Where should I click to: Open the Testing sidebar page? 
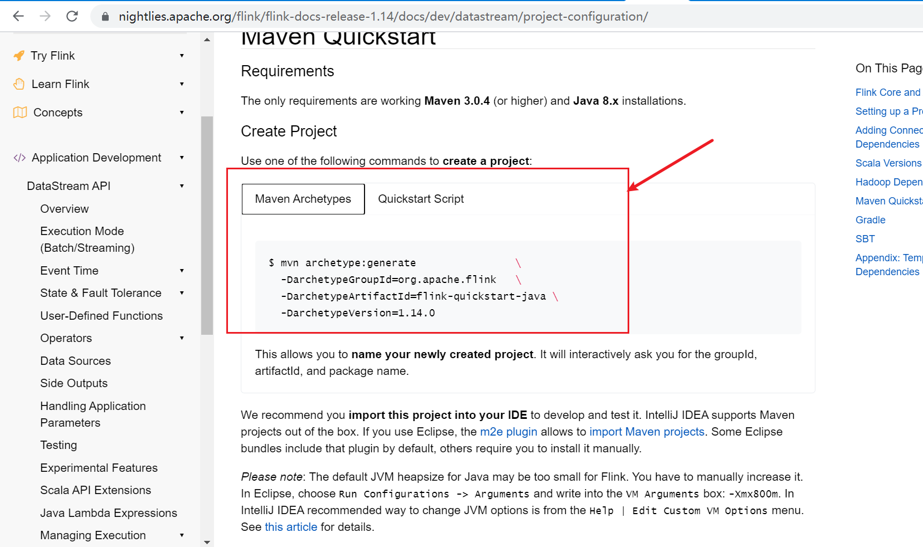(59, 445)
